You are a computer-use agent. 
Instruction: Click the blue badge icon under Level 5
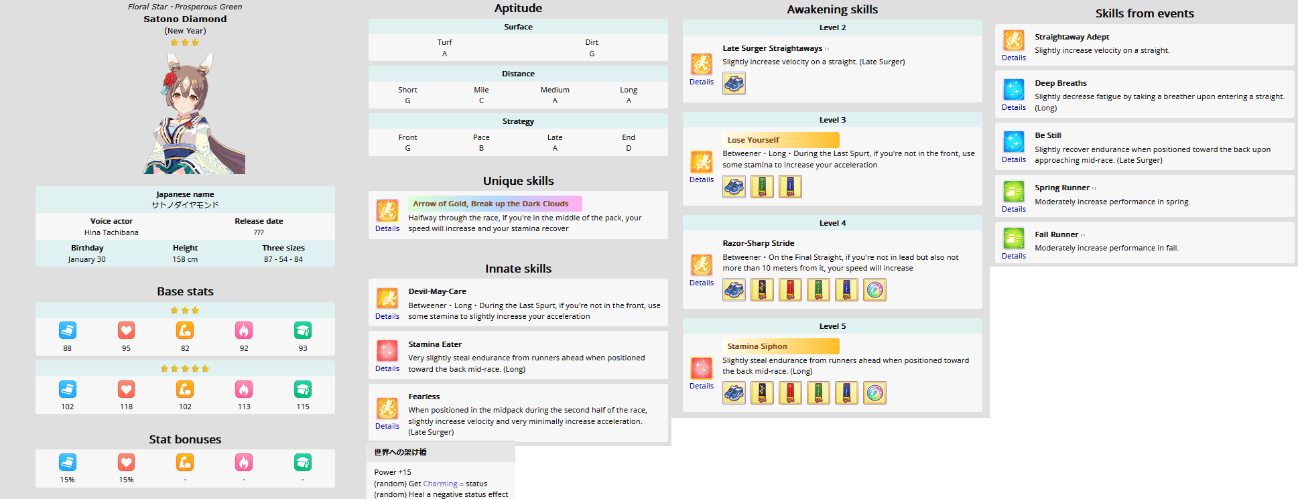click(846, 393)
